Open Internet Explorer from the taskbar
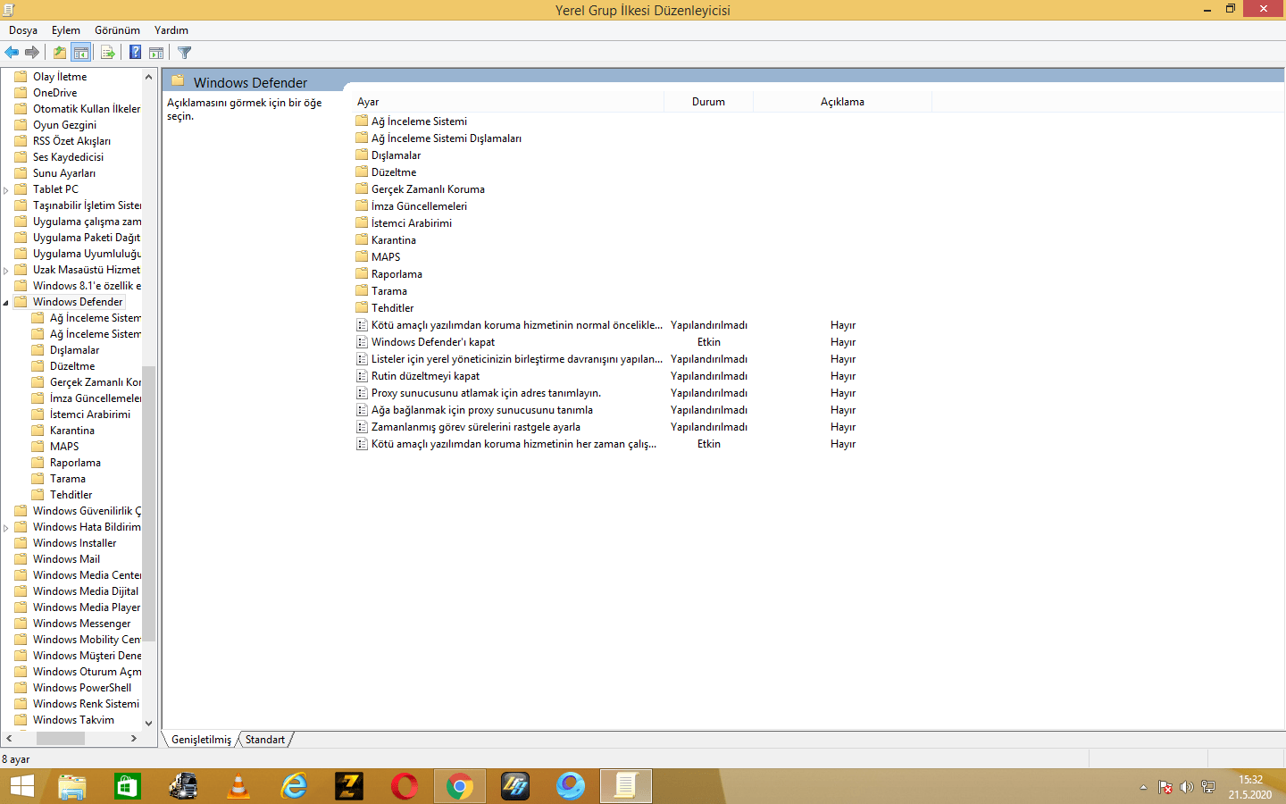The width and height of the screenshot is (1286, 804). point(294,786)
